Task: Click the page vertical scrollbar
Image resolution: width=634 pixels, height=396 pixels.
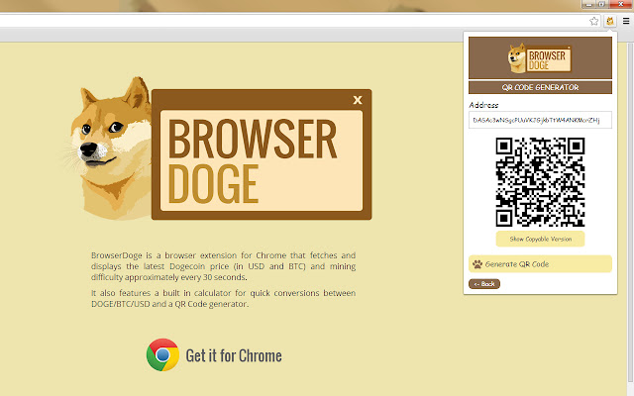Action: 630,210
